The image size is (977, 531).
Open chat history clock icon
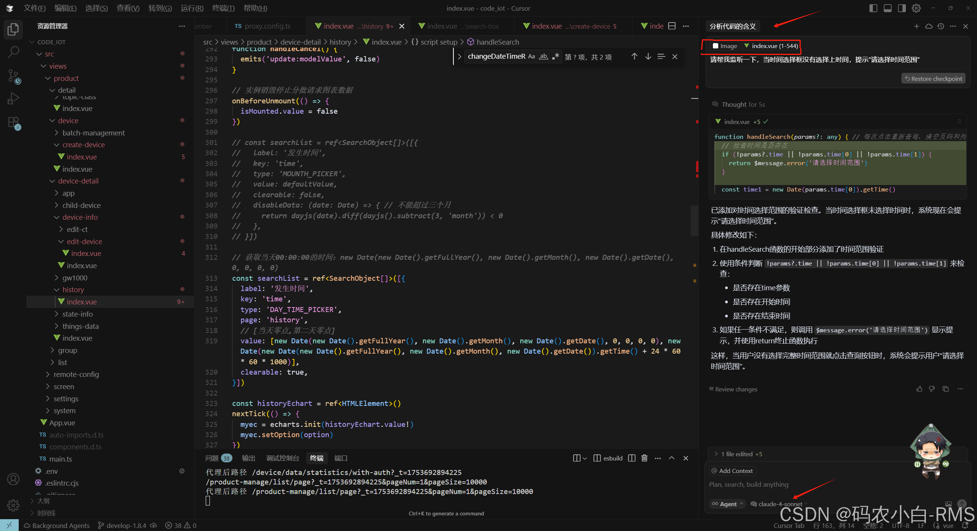(941, 26)
